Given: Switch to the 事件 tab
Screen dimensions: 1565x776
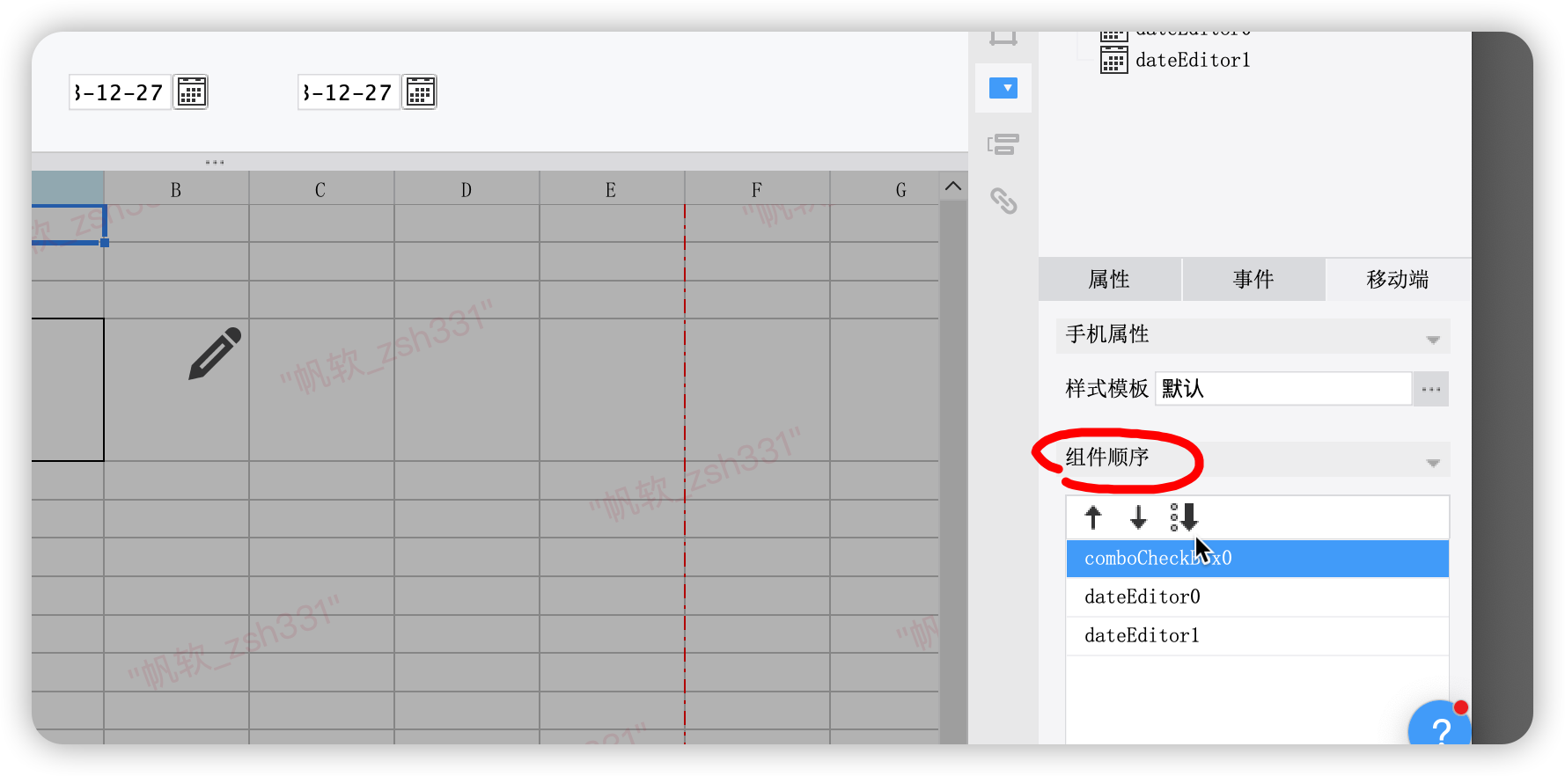Looking at the screenshot, I should 1253,280.
